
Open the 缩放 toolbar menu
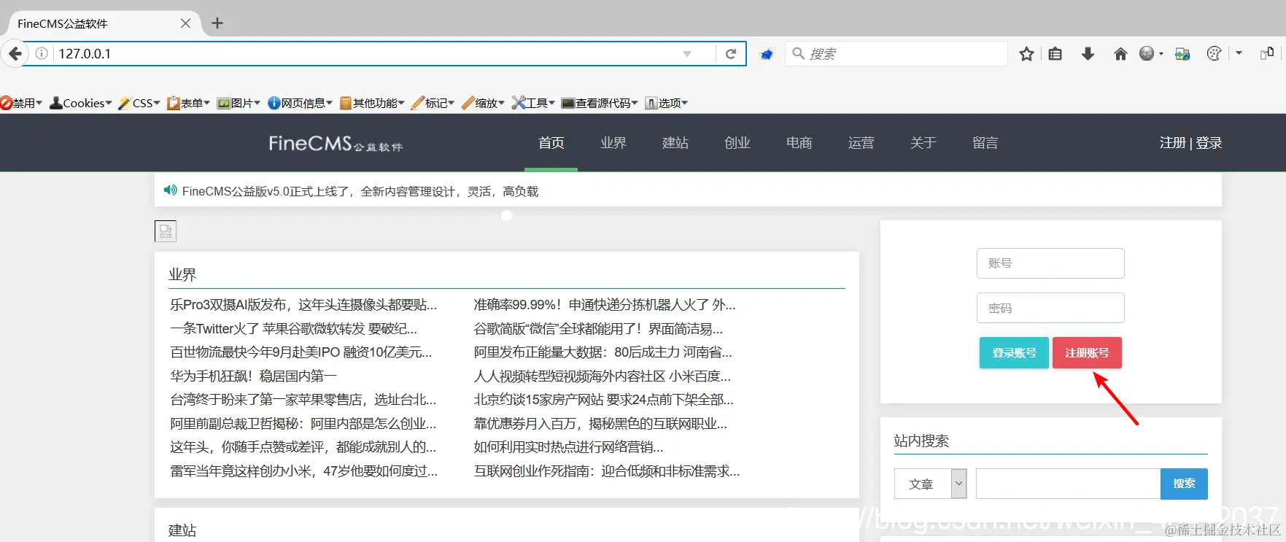point(483,103)
